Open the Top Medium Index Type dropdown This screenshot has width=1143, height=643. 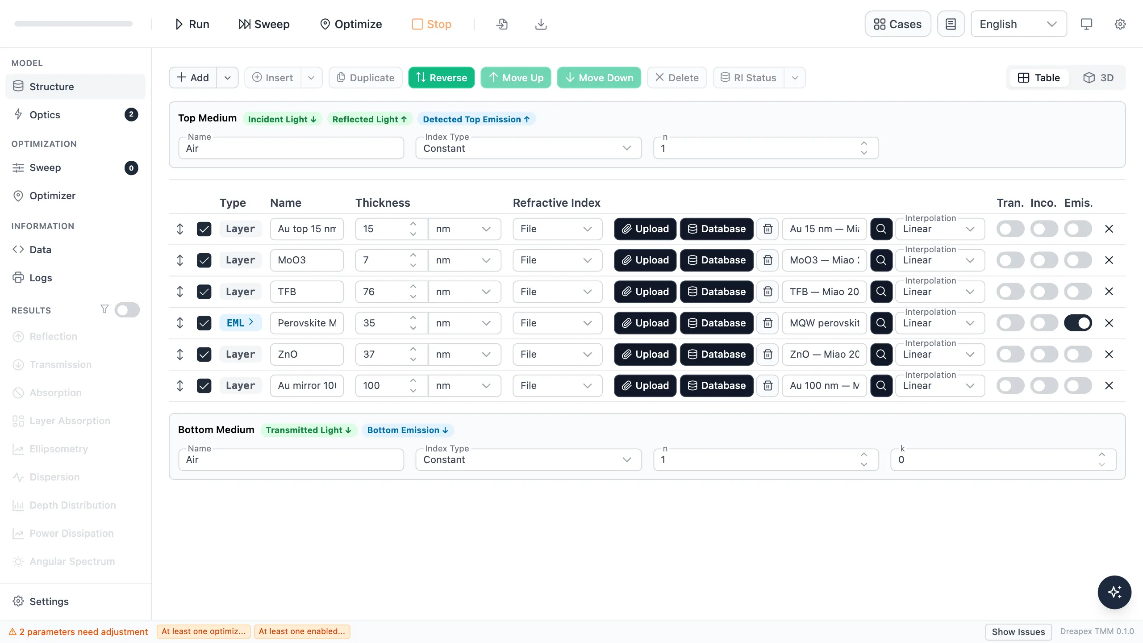tap(528, 148)
